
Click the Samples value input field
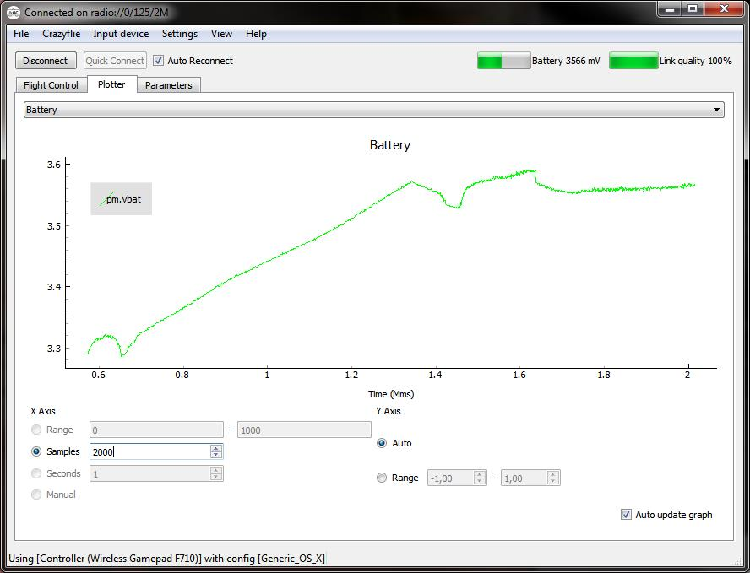(149, 452)
